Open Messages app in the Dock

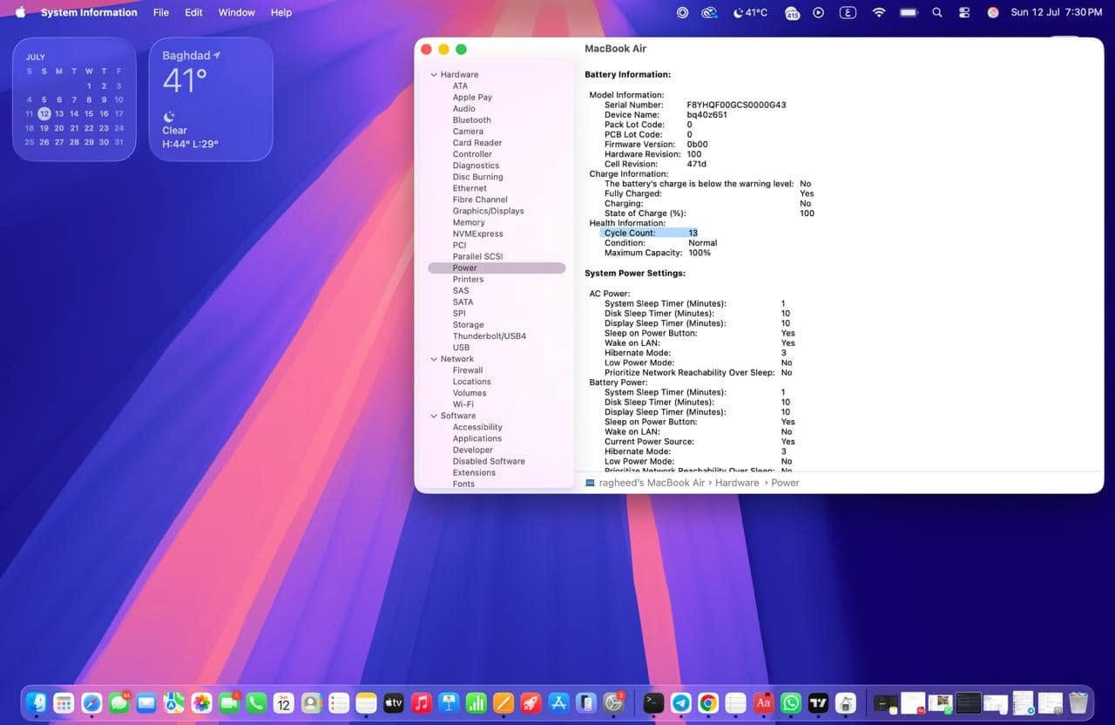(x=118, y=702)
